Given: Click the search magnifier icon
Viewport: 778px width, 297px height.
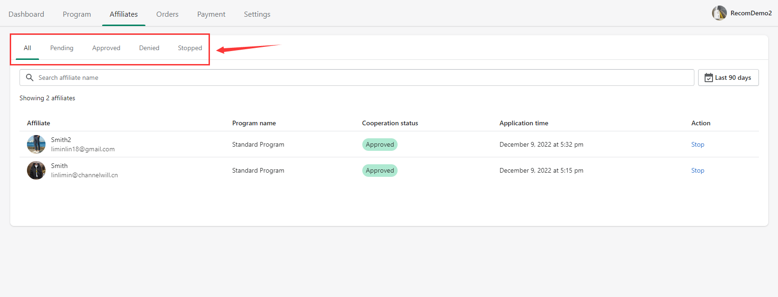Looking at the screenshot, I should pyautogui.click(x=30, y=77).
